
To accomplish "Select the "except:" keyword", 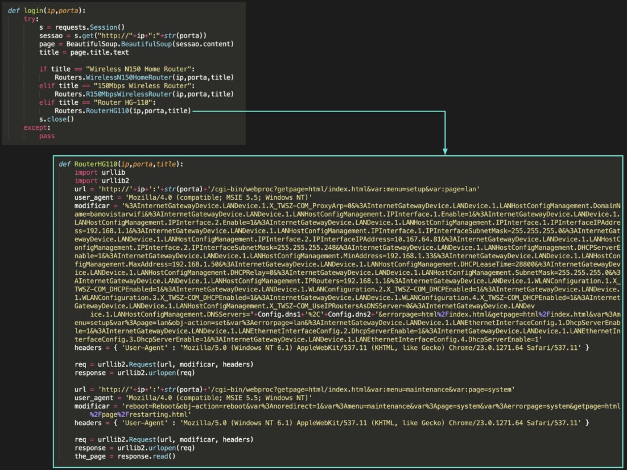I will [x=37, y=127].
